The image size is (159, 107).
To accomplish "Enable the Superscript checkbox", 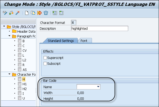I will point(45,58).
